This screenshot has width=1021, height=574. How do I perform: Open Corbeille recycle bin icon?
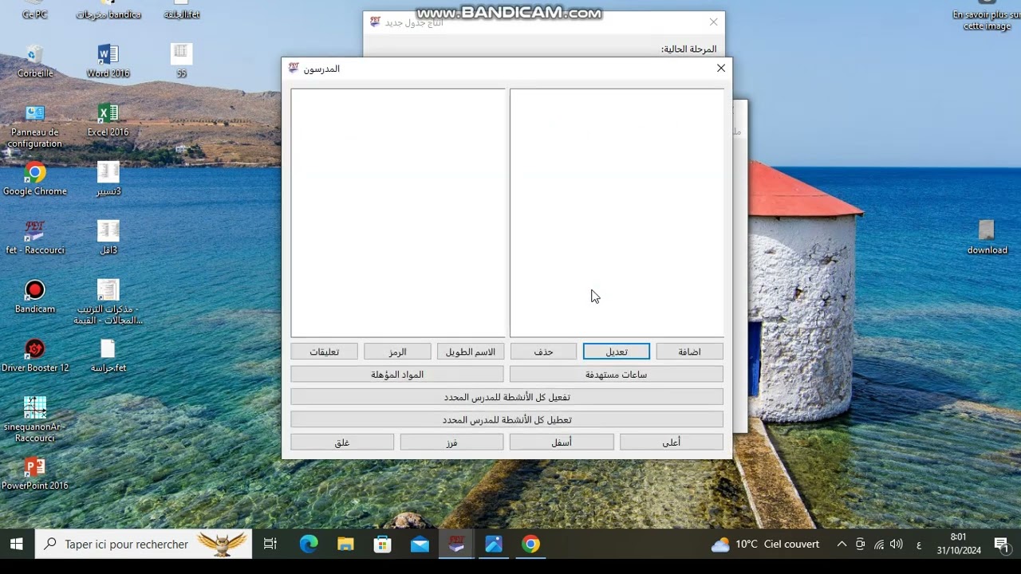(35, 61)
